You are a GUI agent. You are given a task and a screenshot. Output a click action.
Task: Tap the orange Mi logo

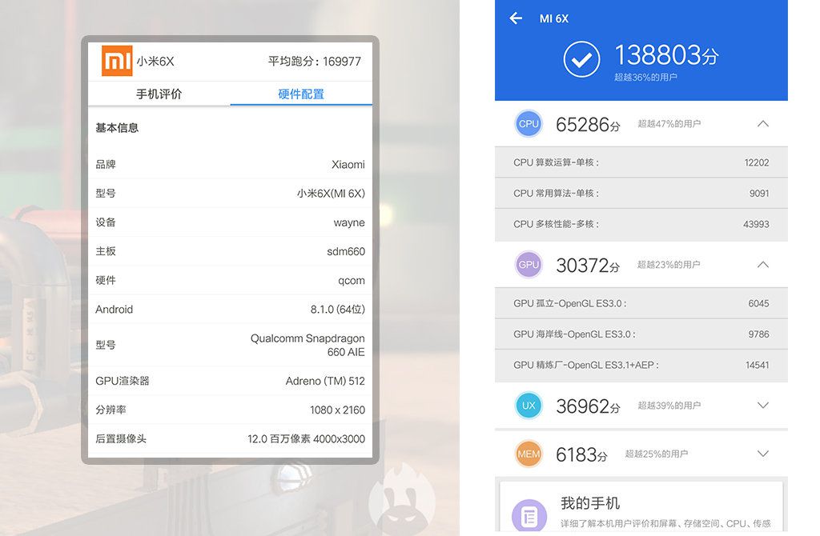117,61
